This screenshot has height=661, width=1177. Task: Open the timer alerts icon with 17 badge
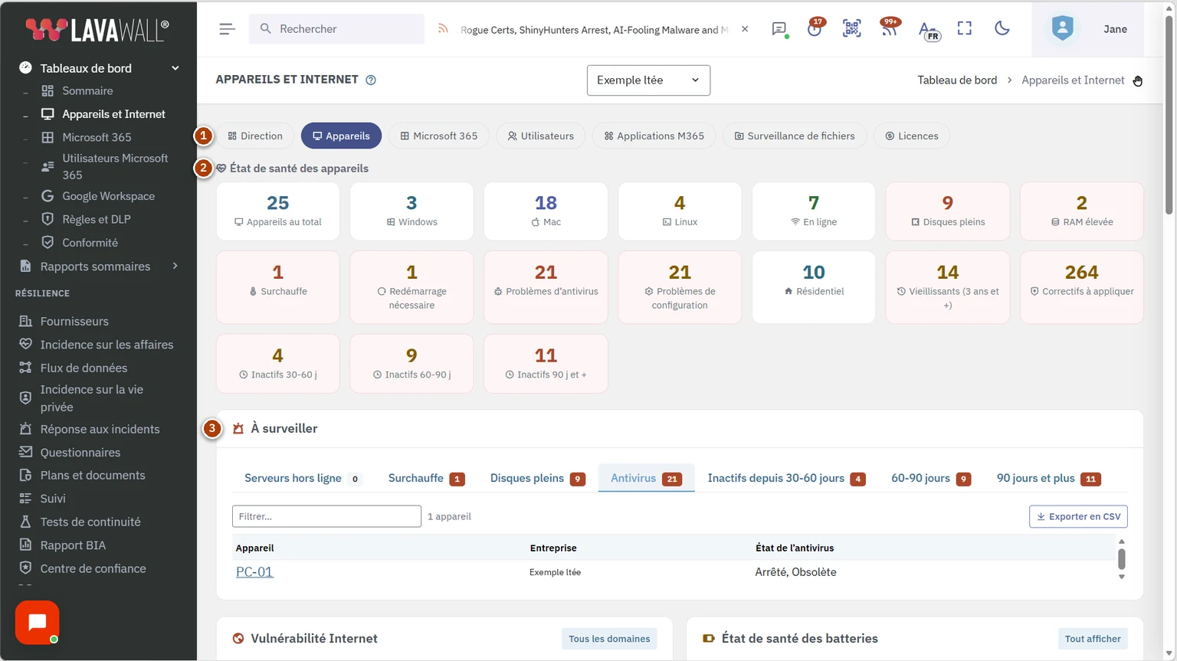(815, 28)
